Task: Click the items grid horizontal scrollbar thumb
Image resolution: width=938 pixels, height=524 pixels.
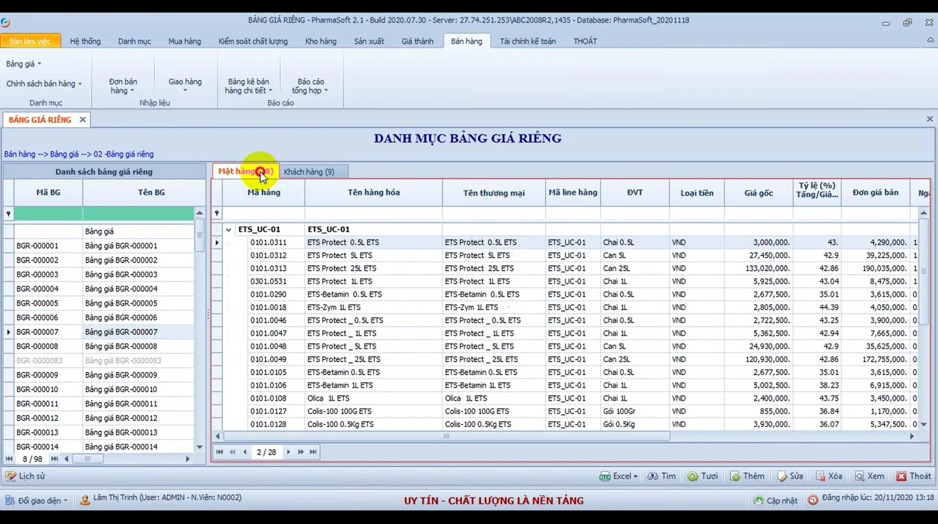Action: click(446, 436)
